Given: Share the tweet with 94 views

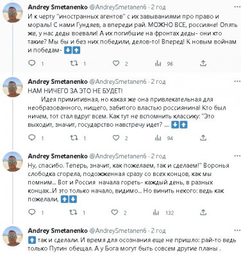Looking at the screenshot, I should (203, 138).
